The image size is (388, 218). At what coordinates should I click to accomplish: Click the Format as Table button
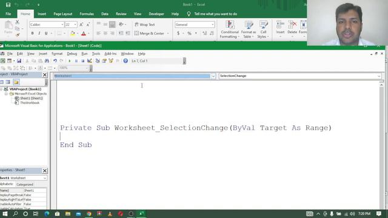pyautogui.click(x=249, y=30)
